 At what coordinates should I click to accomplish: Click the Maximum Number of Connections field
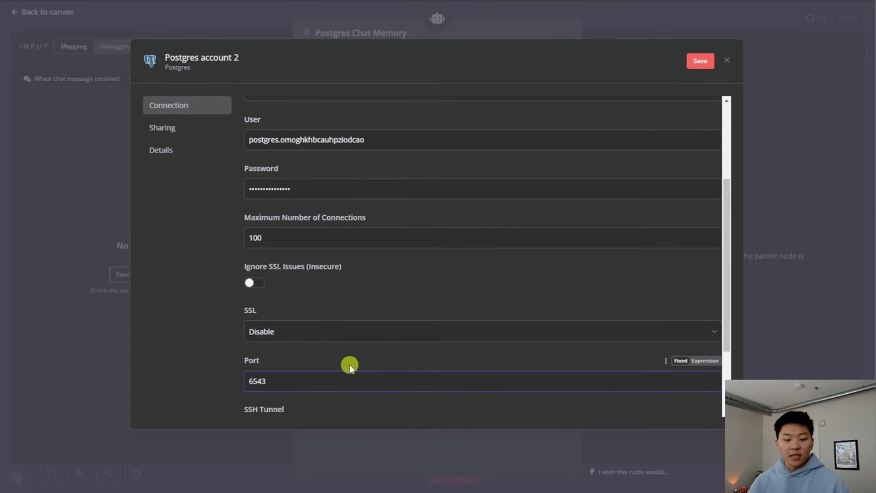(x=482, y=237)
